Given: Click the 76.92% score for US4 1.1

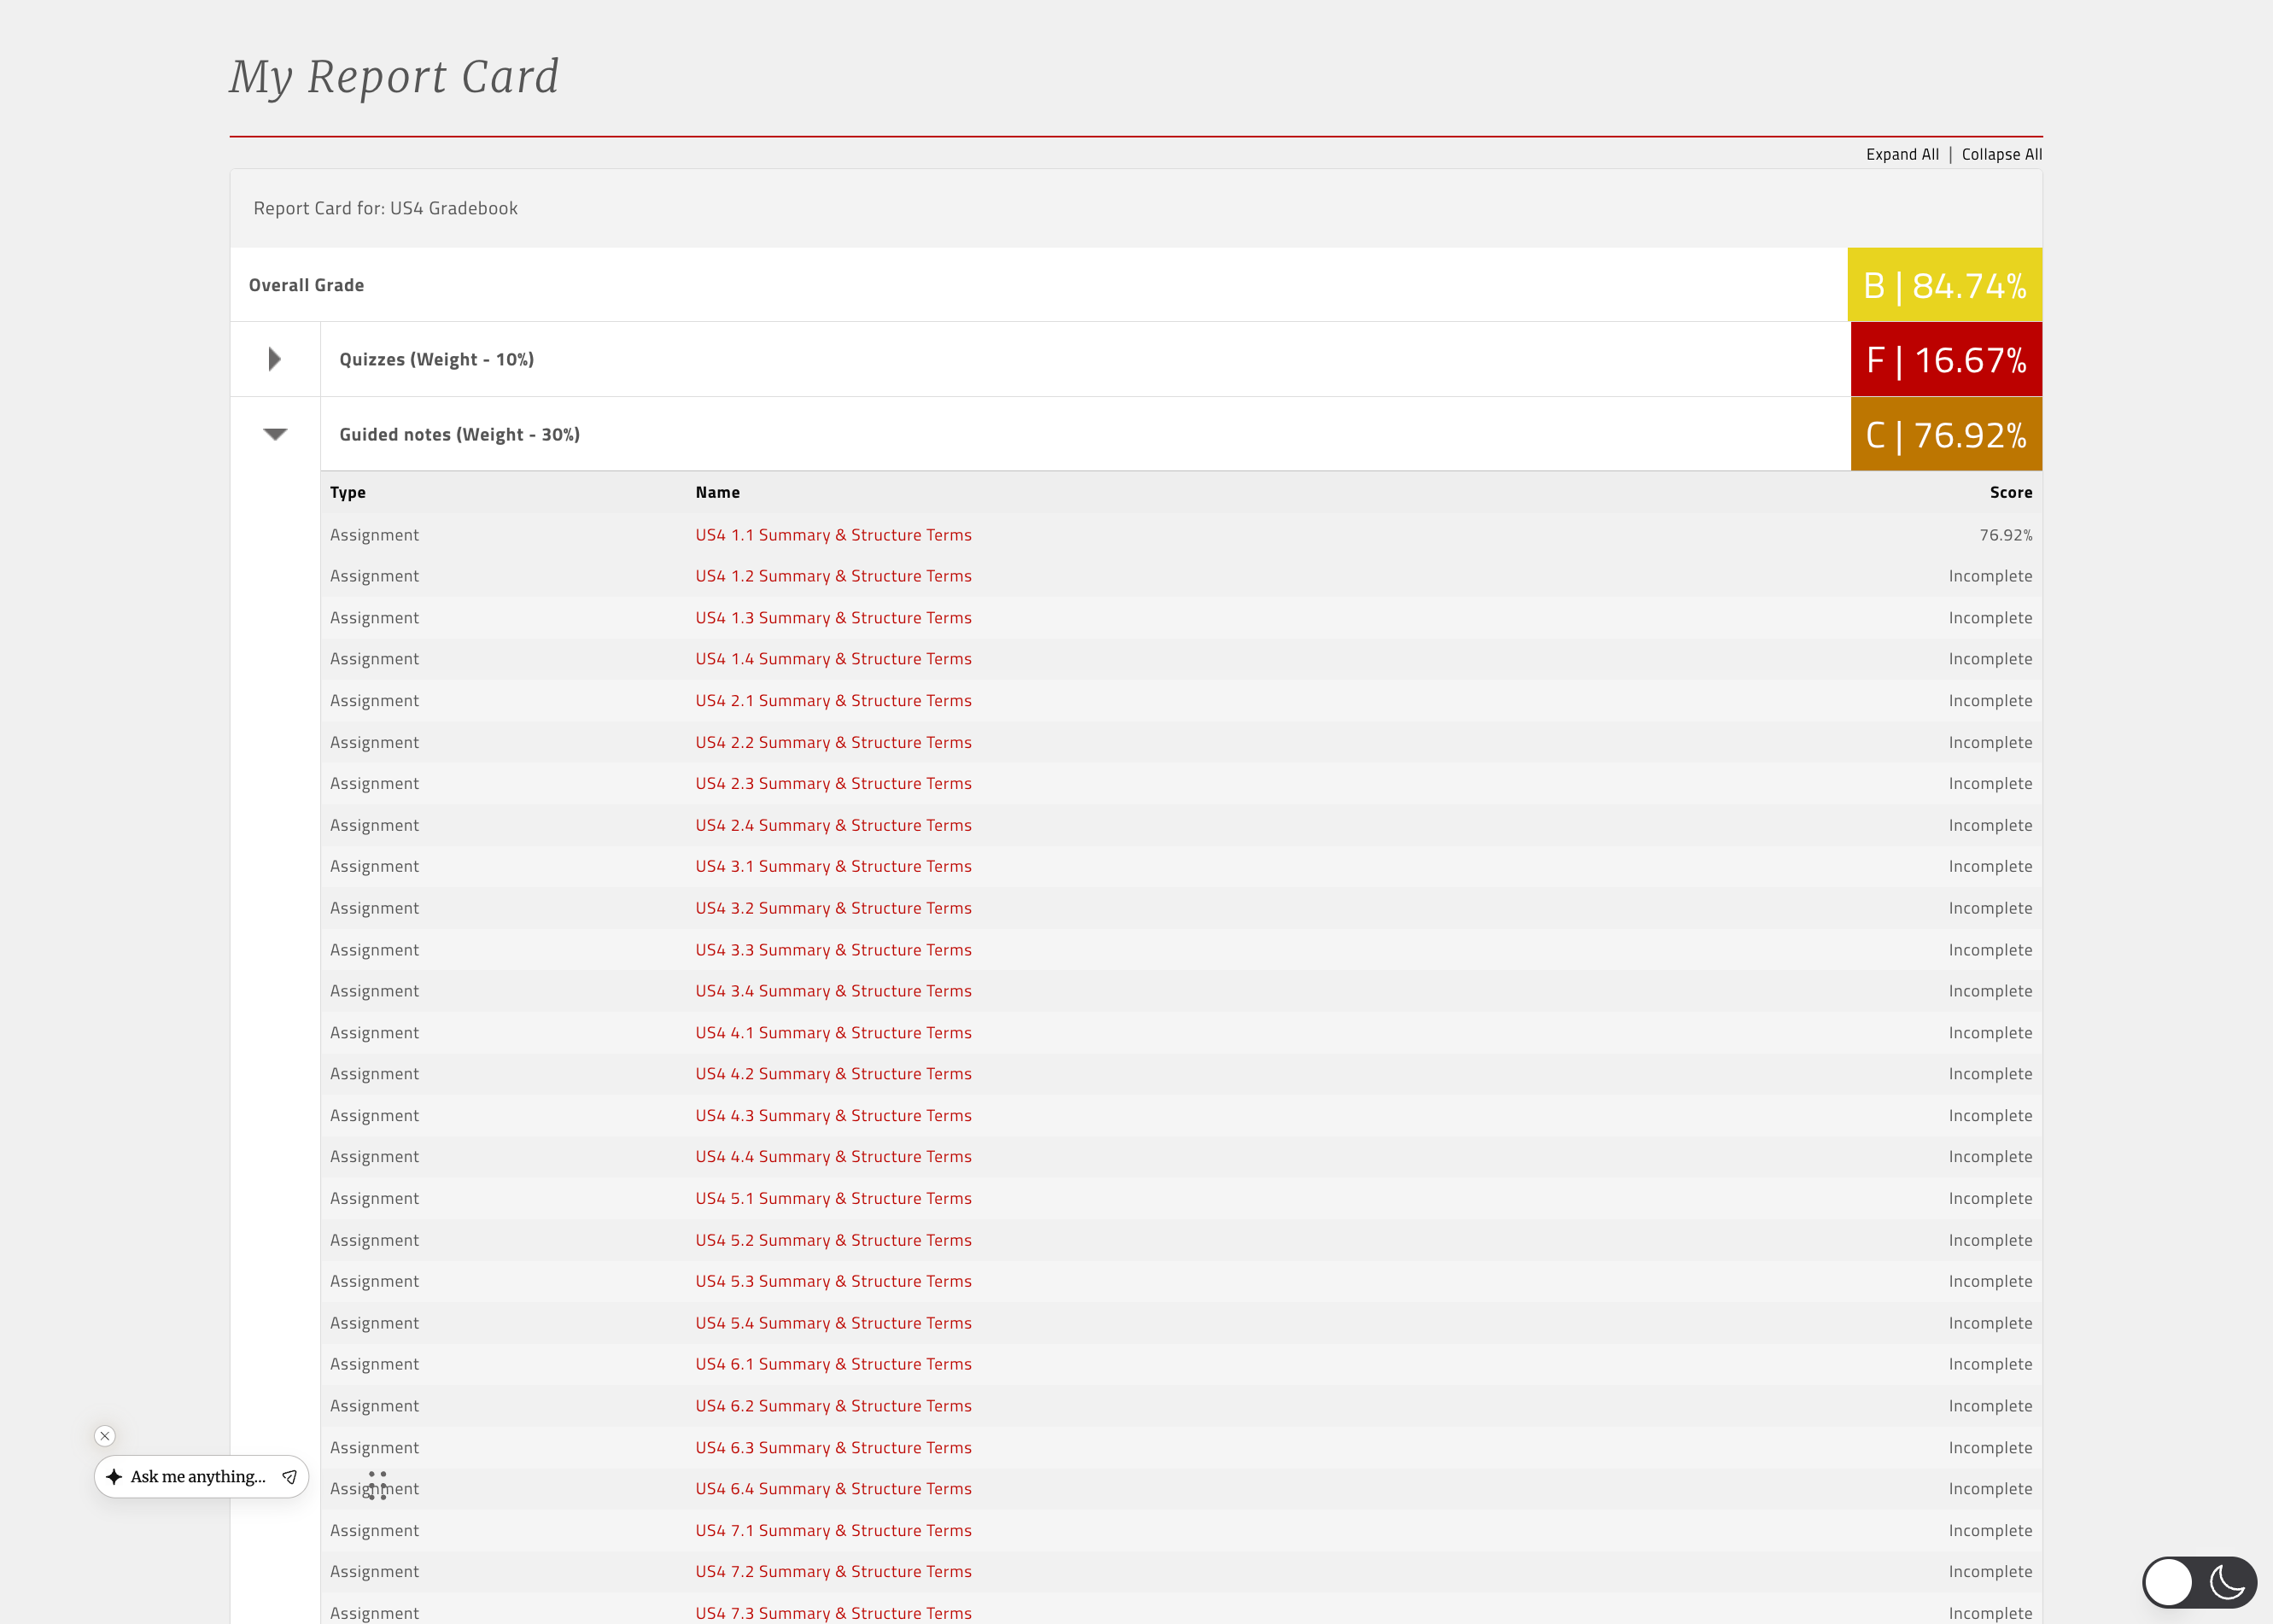Looking at the screenshot, I should click(2005, 535).
